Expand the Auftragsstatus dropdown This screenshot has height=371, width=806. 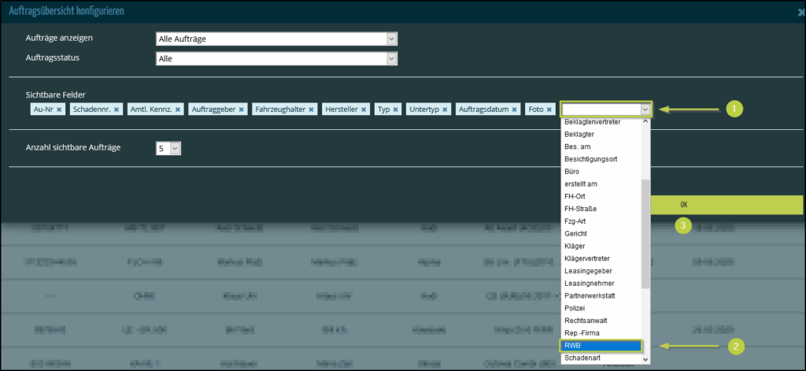coord(277,58)
